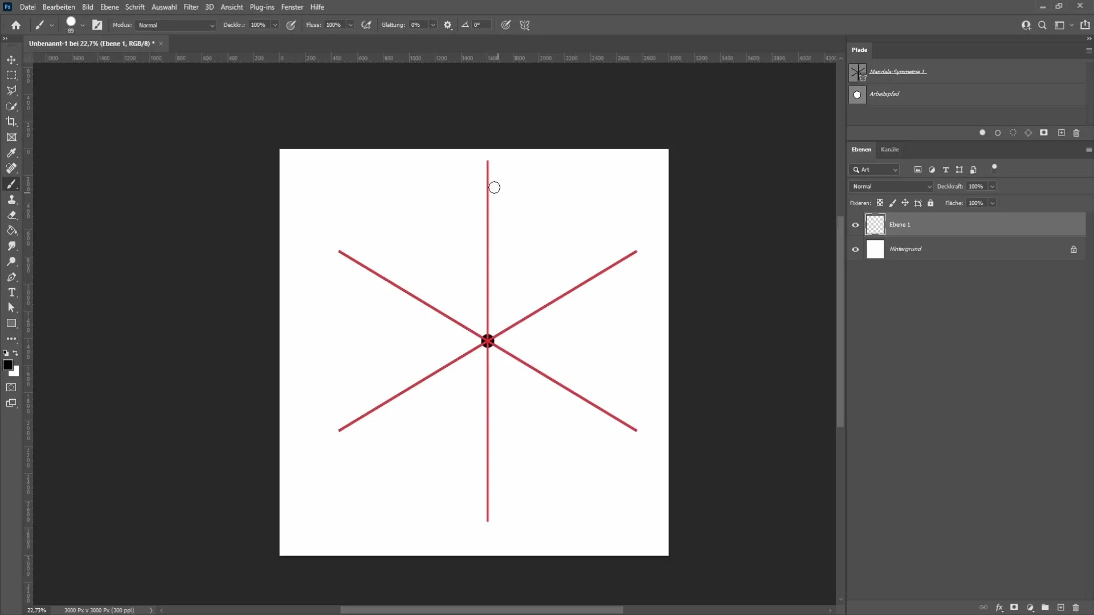Select the Brush tool in toolbar
The height and width of the screenshot is (615, 1094).
tap(11, 183)
